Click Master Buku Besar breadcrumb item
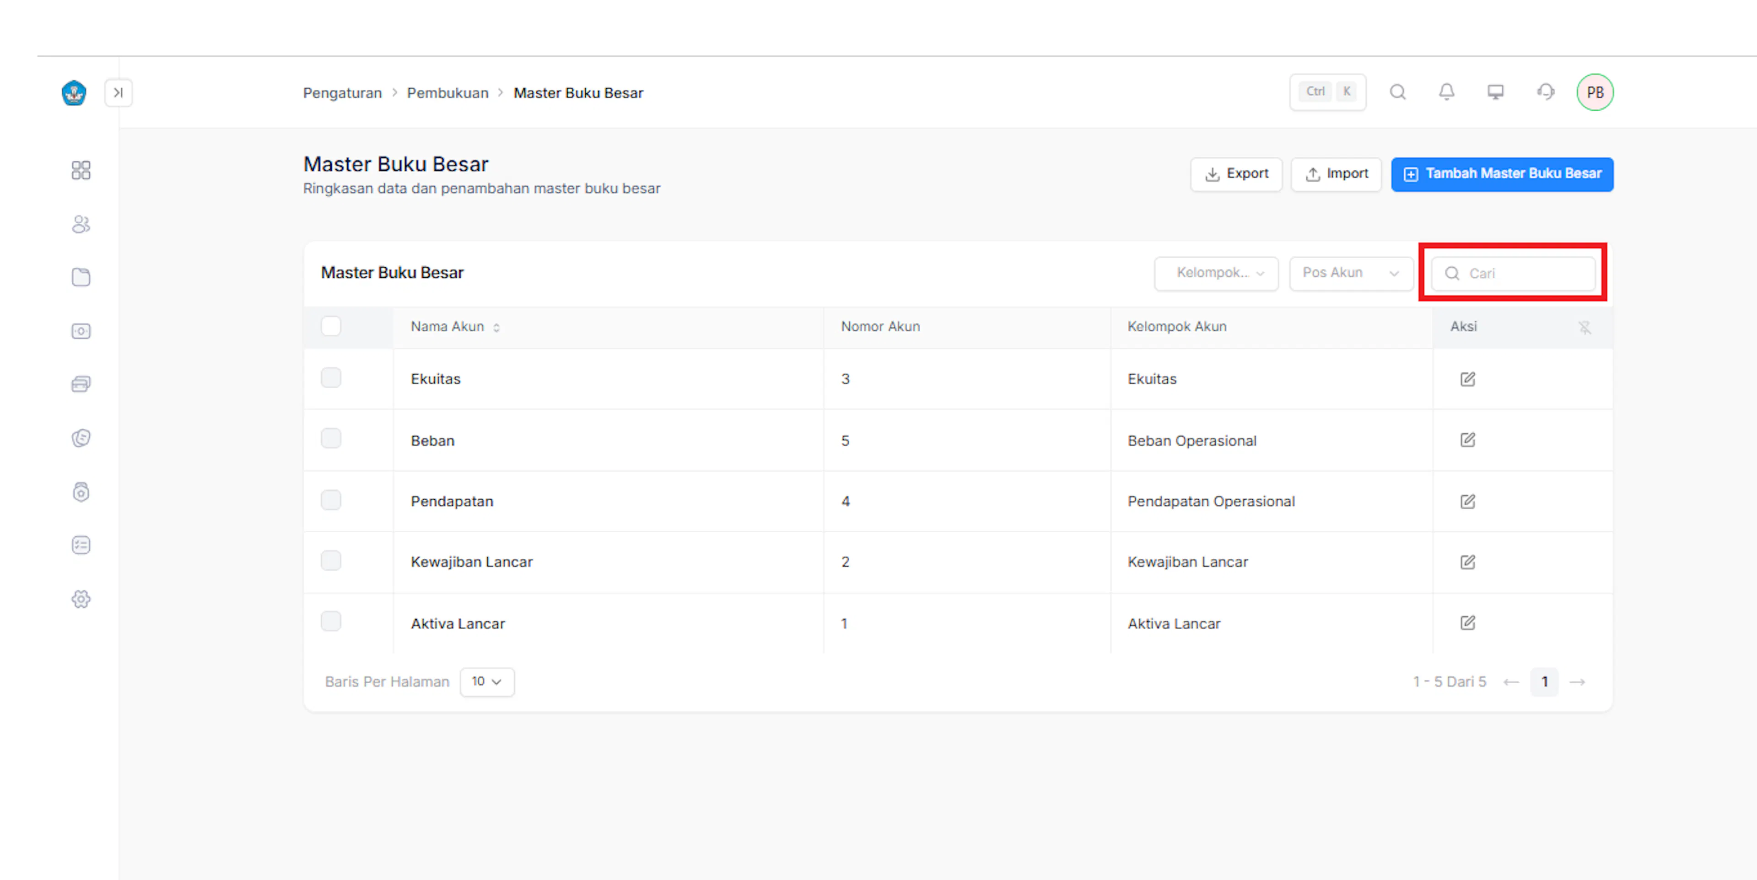Image resolution: width=1757 pixels, height=880 pixels. pyautogui.click(x=578, y=93)
